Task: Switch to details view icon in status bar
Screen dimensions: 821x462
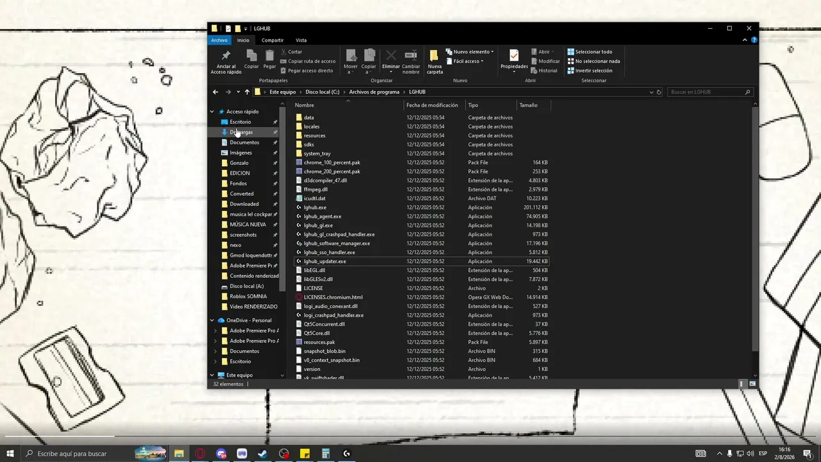Action: (742, 384)
